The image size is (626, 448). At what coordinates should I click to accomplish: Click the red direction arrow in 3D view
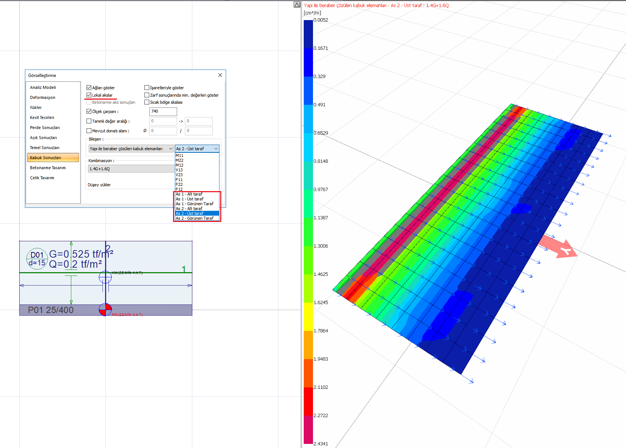[559, 246]
